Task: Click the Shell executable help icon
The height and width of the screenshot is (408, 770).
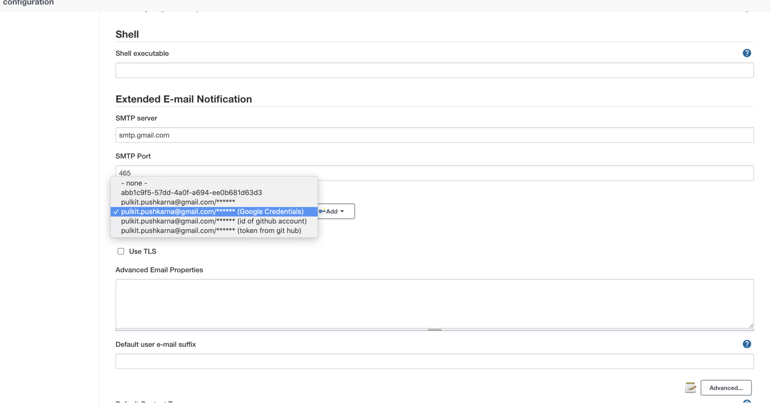Action: click(747, 53)
